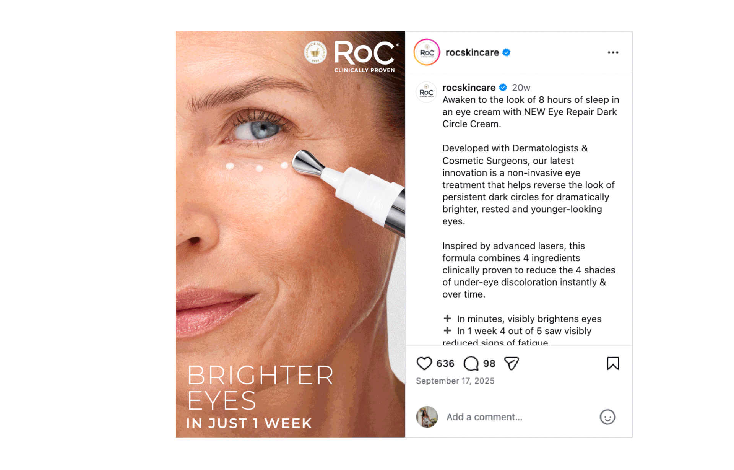This screenshot has width=734, height=470.
Task: Click the small RoC avatar beside the caption
Action: [426, 92]
